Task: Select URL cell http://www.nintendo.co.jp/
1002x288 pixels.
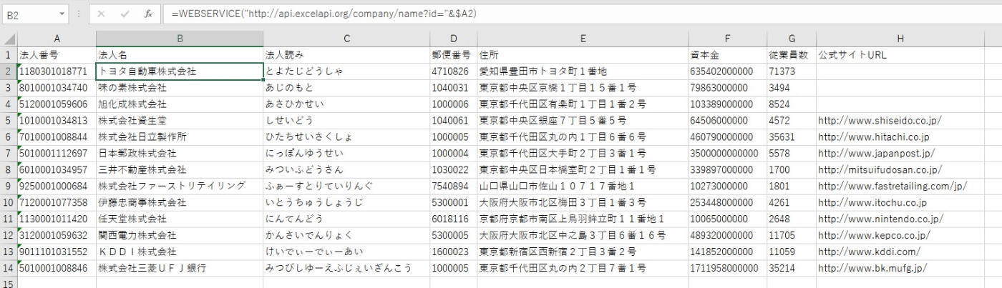Action: point(900,219)
